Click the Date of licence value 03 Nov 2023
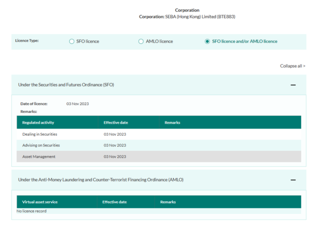The width and height of the screenshot is (323, 227). point(78,104)
